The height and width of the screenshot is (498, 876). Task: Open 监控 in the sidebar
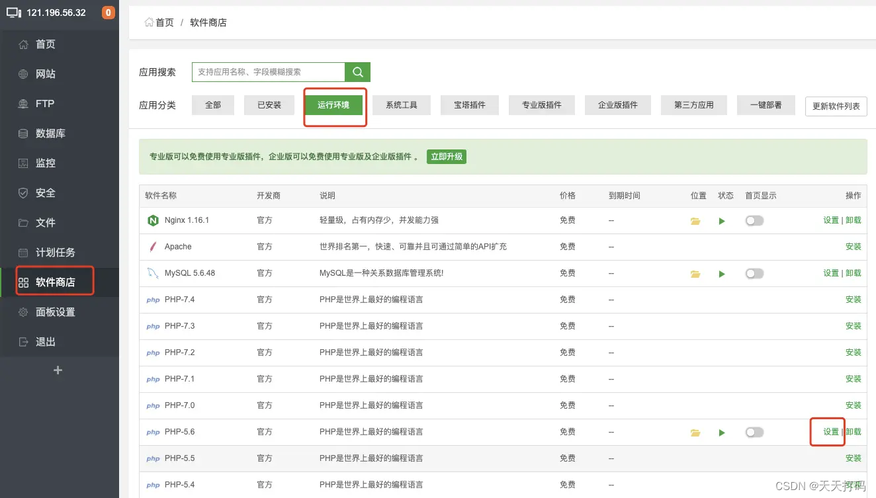60,163
